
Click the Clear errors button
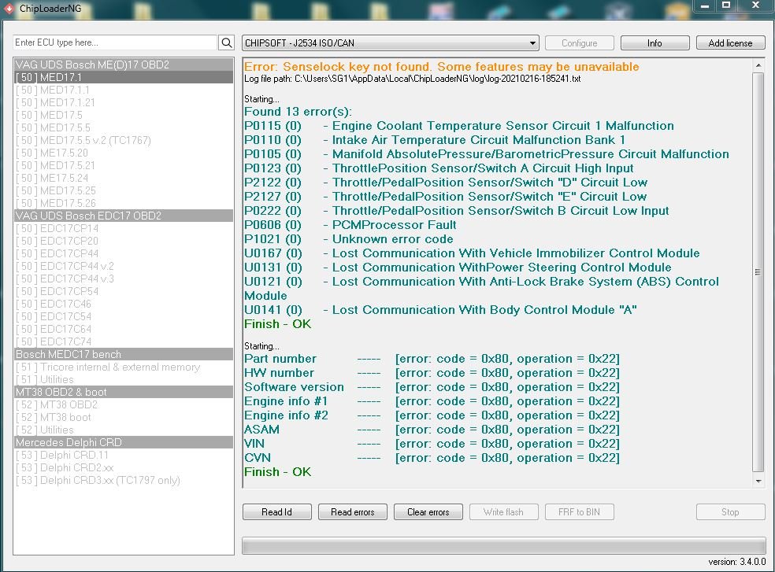[428, 512]
